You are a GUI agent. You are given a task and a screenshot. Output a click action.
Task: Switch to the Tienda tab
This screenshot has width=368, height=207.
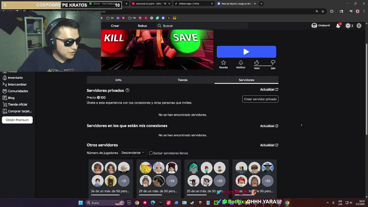(x=183, y=80)
